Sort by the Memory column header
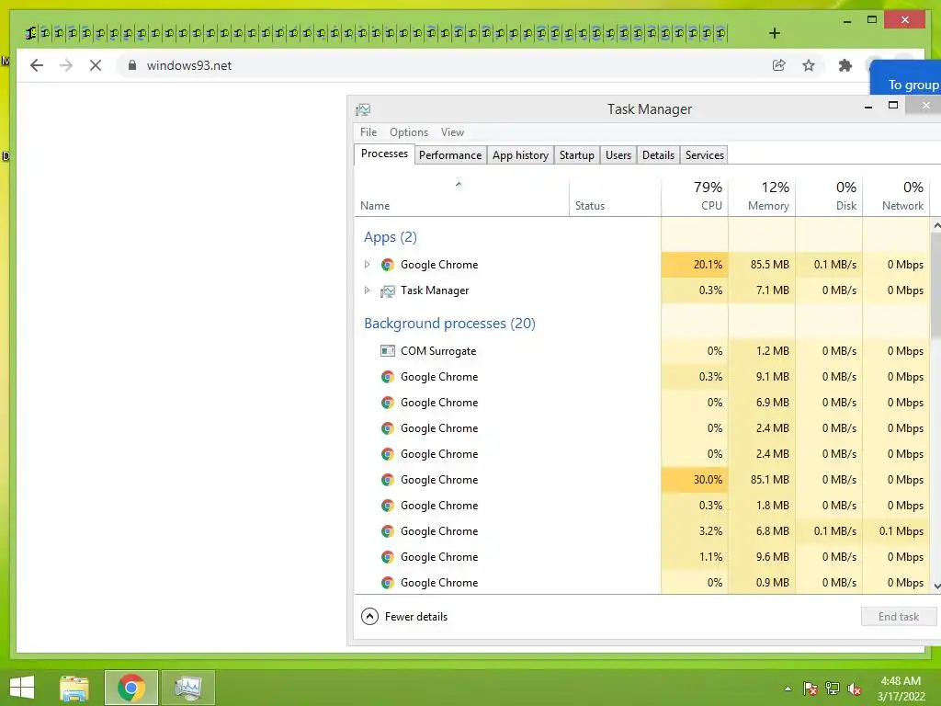Screen dimensions: 941x706 pyautogui.click(x=762, y=197)
